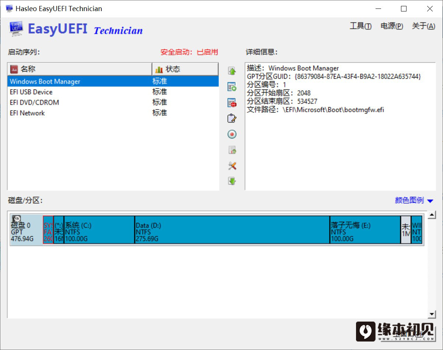
Task: Create a new boot entry
Action: 232,87
